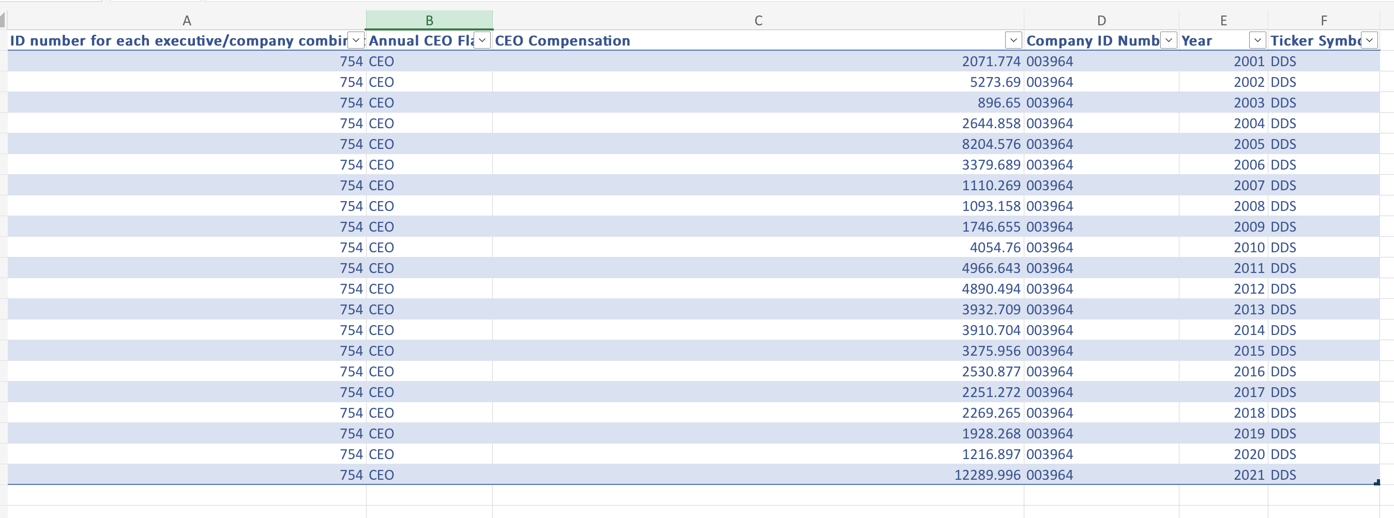Click compensation value 2071.774
This screenshot has height=518, width=1394.
(991, 61)
